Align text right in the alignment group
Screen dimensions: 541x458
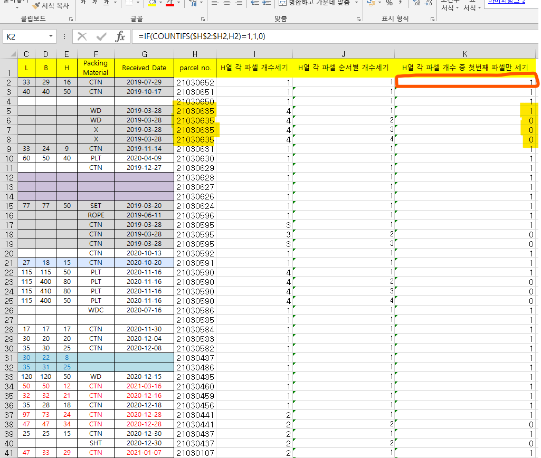pyautogui.click(x=239, y=3)
